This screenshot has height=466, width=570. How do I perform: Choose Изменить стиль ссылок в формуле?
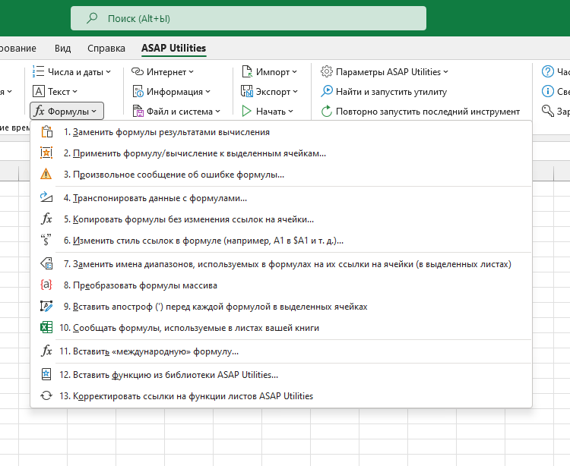281,241
